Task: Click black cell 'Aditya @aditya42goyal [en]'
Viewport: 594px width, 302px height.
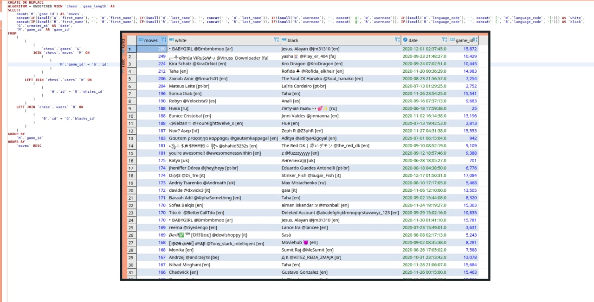Action: point(341,138)
